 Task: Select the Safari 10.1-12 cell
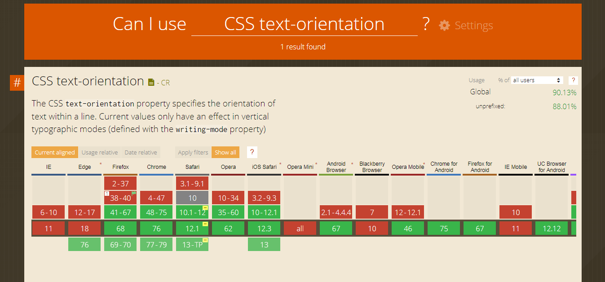click(192, 212)
